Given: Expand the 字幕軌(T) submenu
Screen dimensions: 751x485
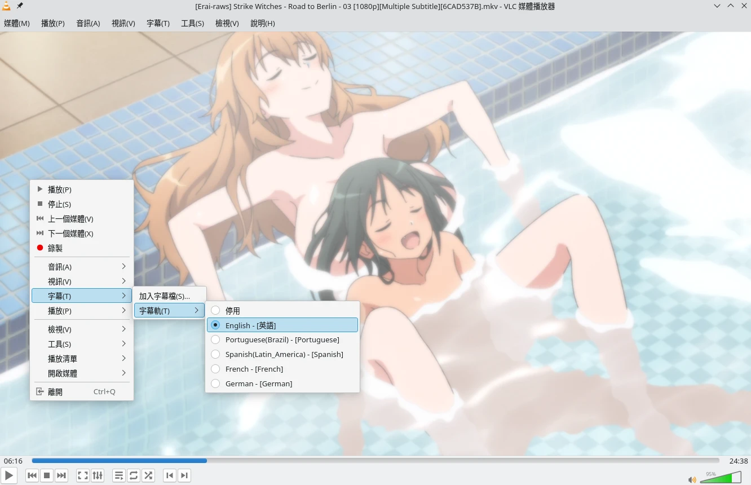Looking at the screenshot, I should tap(169, 310).
